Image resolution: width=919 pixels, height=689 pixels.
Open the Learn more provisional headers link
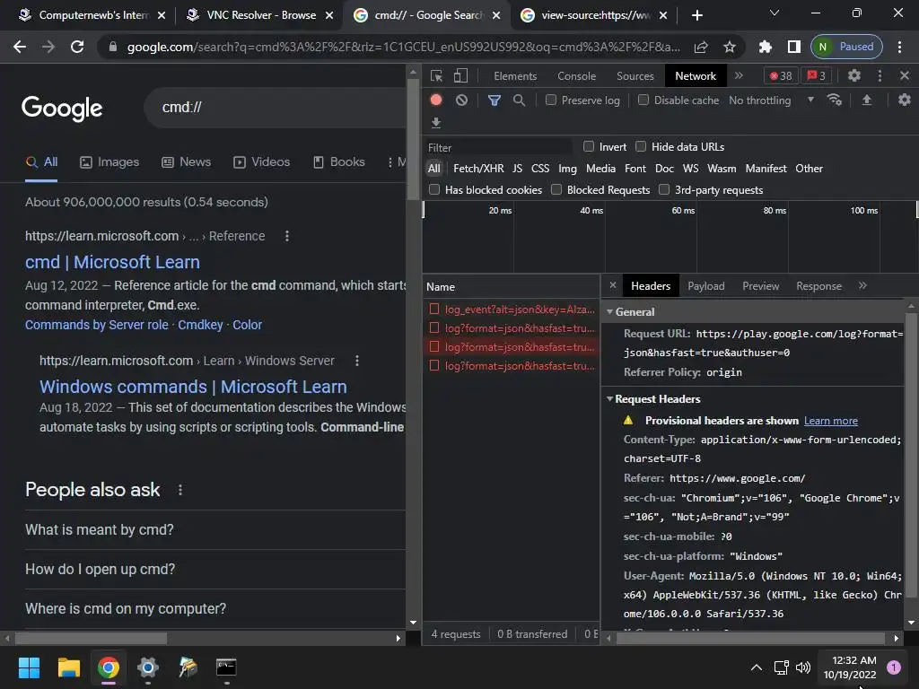point(830,421)
